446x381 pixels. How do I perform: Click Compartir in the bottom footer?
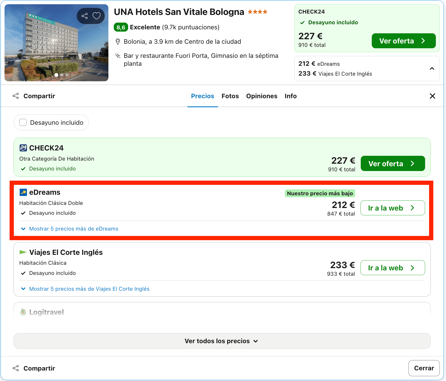[x=34, y=368]
